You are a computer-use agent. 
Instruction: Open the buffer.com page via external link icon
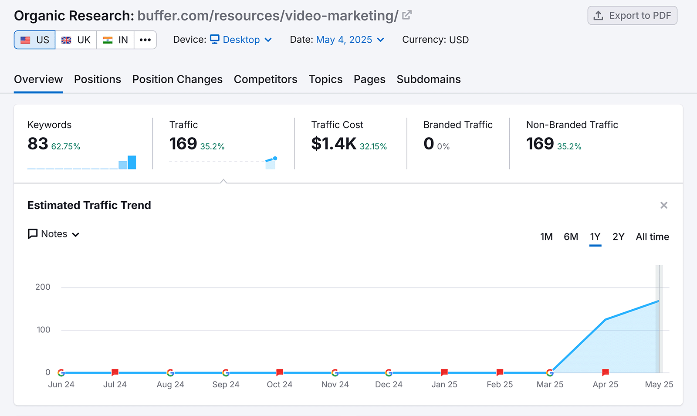(406, 14)
